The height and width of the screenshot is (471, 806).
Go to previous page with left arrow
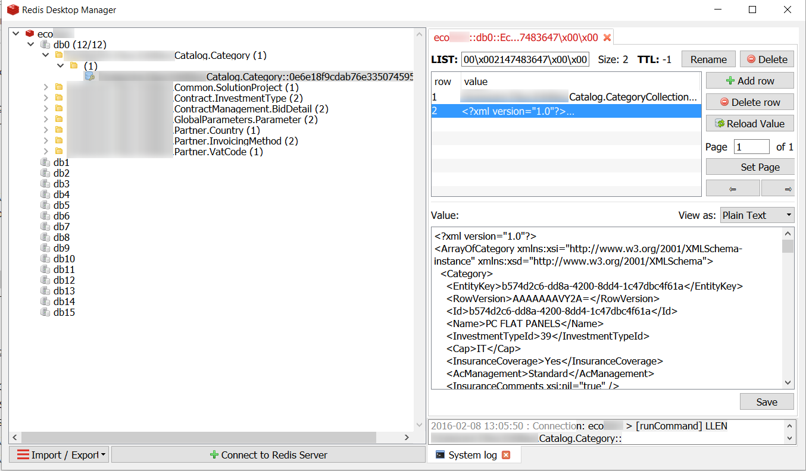click(733, 189)
